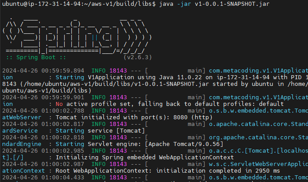The width and height of the screenshot is (308, 182).
Task: Click the path line 'ubuntu/aws-v1/build/libs)'
Action: 46,91
